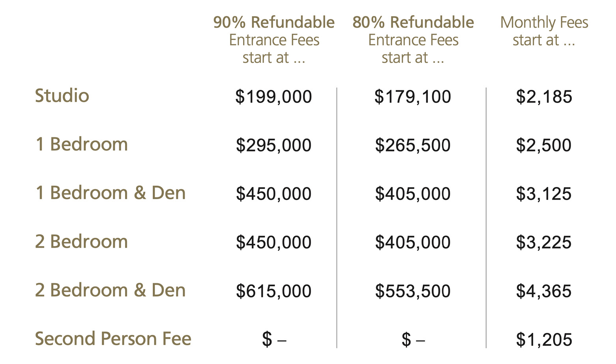Click the Second Person Fee label
Image resolution: width=616 pixels, height=364 pixels.
point(113,339)
